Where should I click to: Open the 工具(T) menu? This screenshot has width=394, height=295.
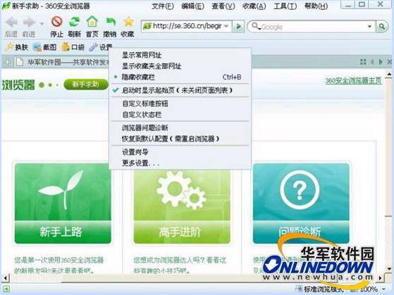point(285,6)
